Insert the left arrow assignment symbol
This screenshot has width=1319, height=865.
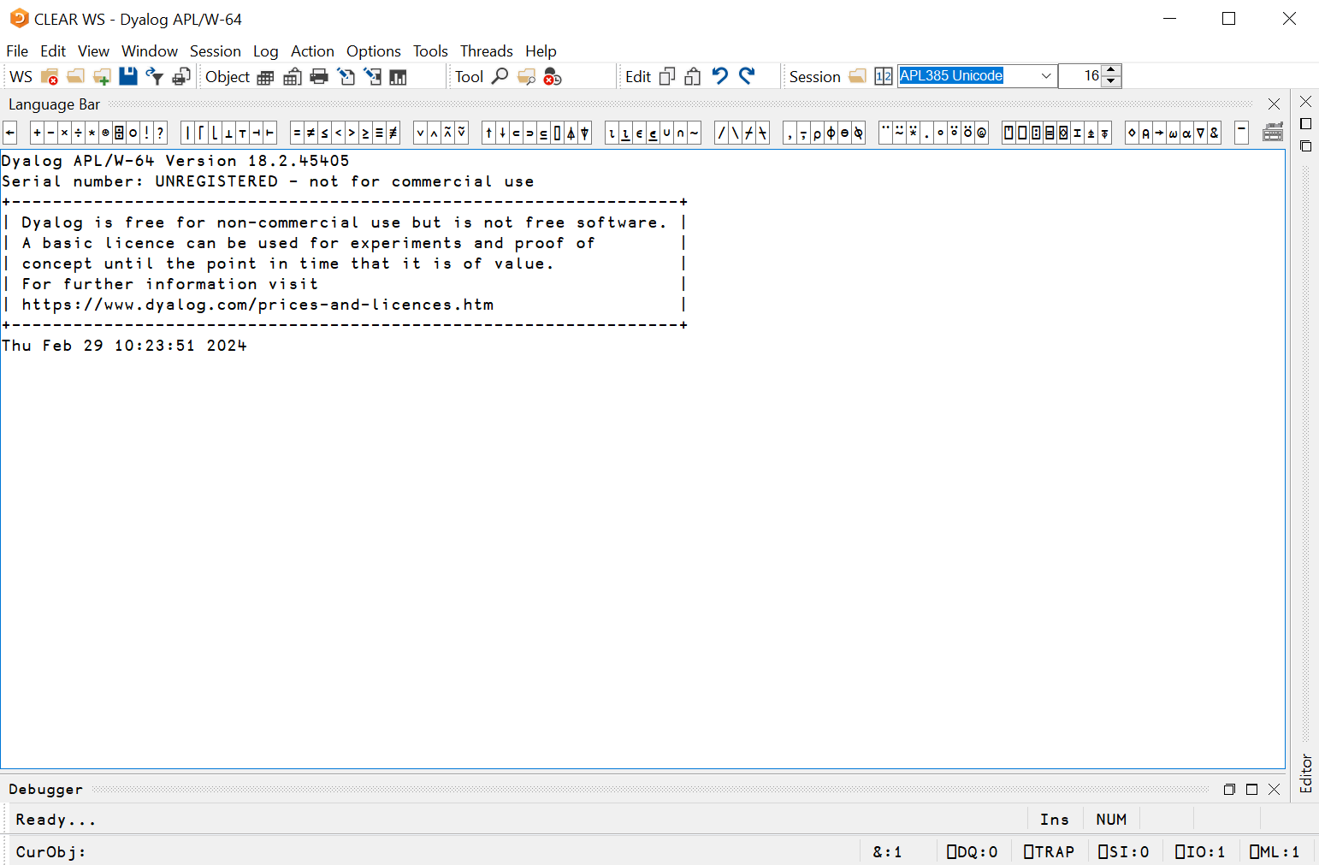(x=10, y=133)
